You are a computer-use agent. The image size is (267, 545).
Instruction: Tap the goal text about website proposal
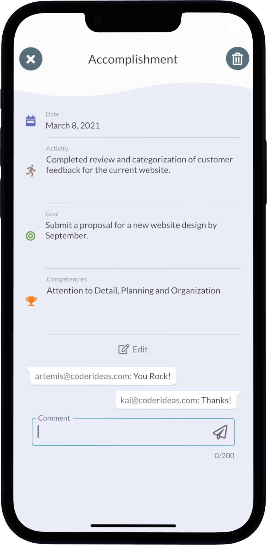pos(131,230)
